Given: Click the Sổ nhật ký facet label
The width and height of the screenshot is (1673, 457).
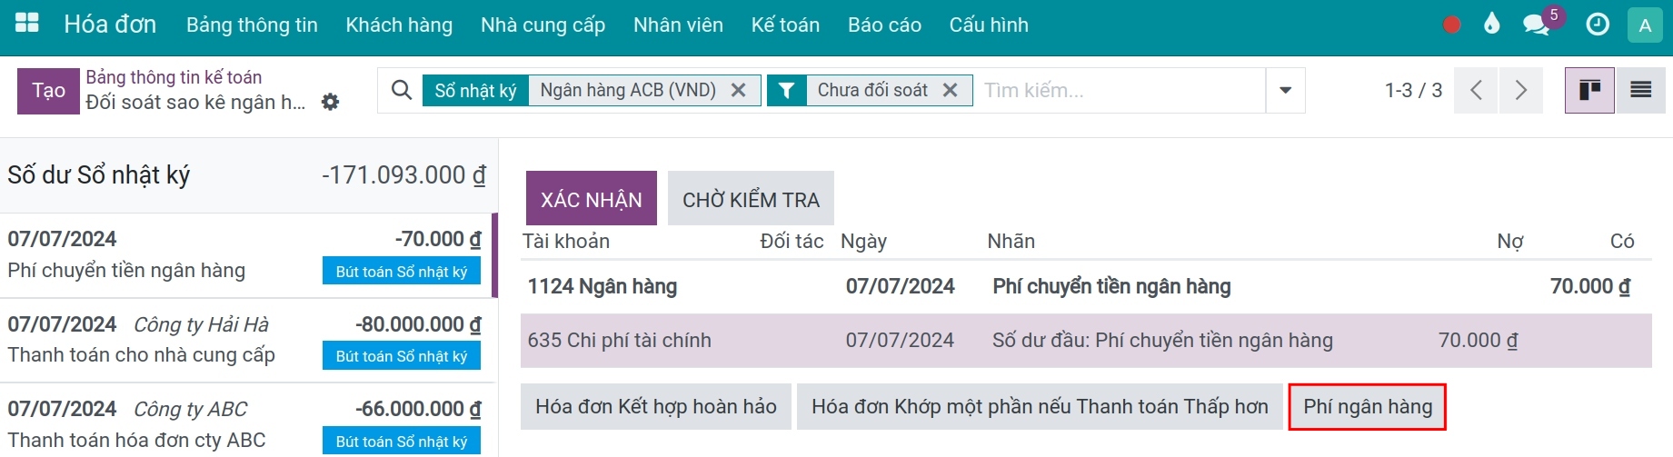Looking at the screenshot, I should click(475, 90).
